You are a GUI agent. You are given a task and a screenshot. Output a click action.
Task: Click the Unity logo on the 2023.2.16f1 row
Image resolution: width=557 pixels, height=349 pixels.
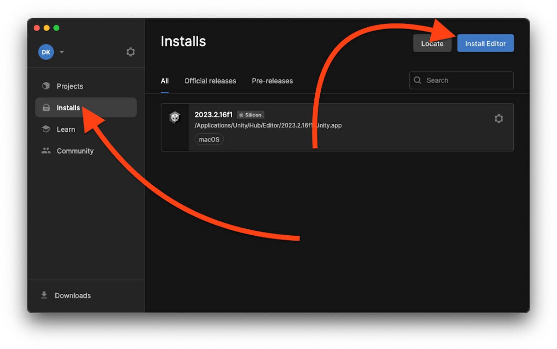175,118
